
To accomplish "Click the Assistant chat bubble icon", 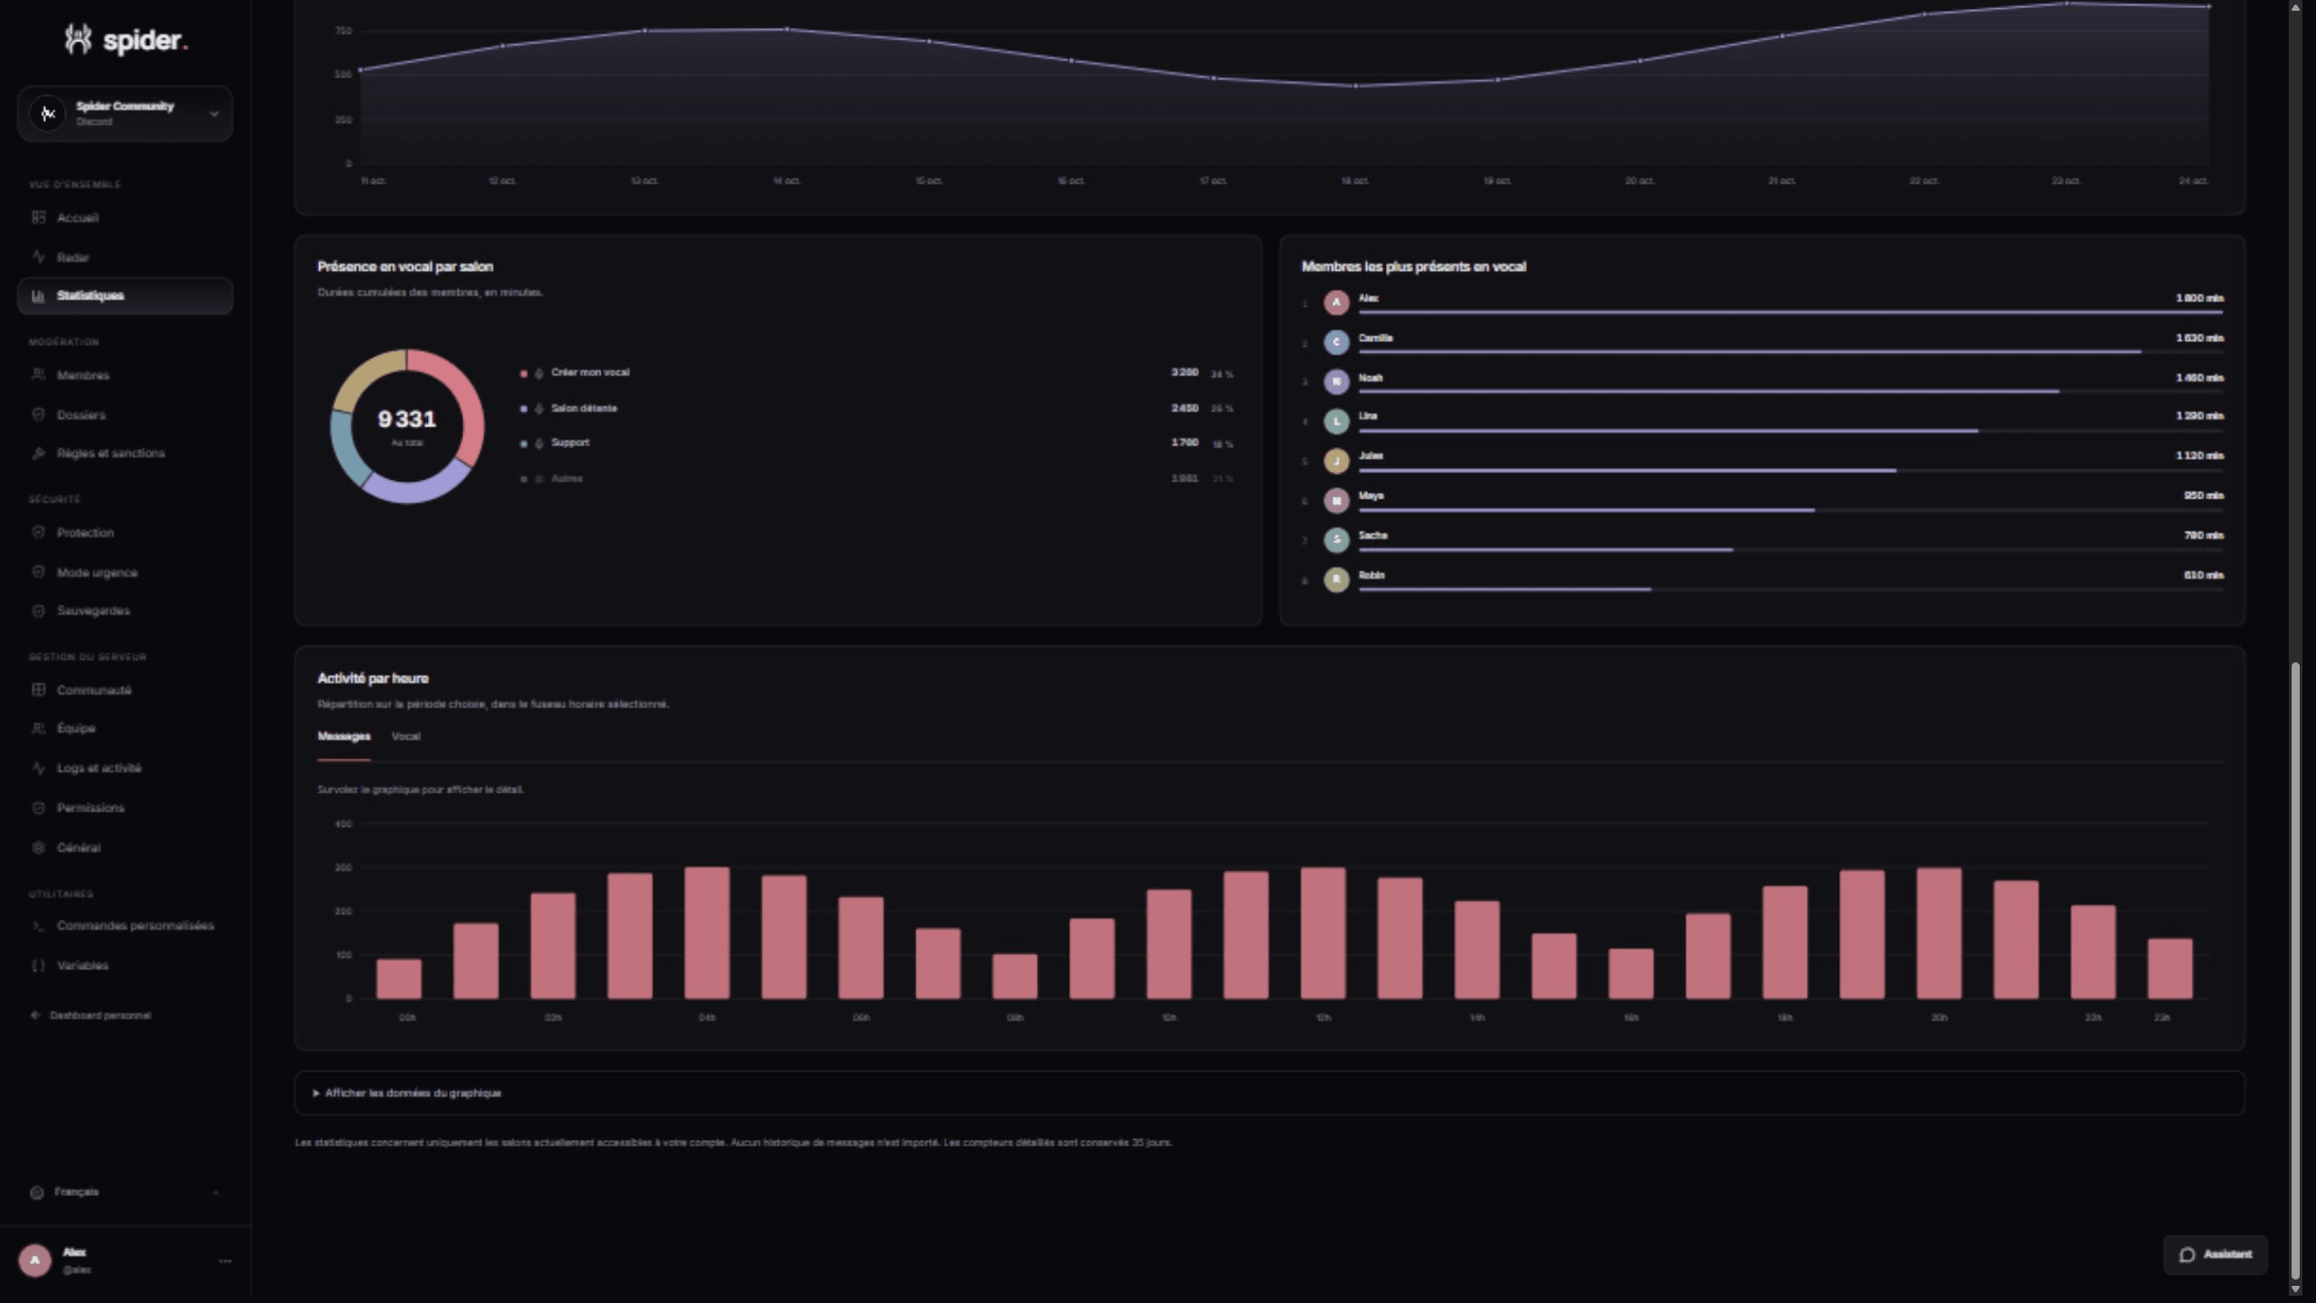I will click(x=2188, y=1254).
